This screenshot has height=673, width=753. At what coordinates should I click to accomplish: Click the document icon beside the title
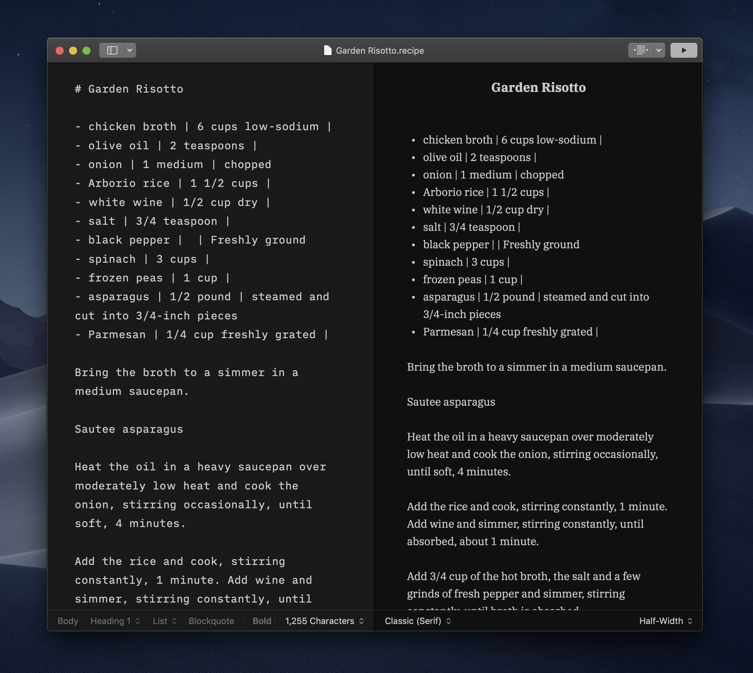pyautogui.click(x=327, y=50)
